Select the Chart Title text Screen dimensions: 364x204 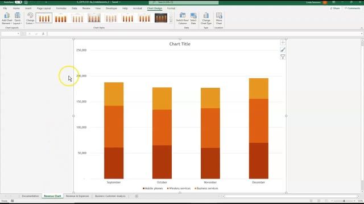(x=180, y=44)
